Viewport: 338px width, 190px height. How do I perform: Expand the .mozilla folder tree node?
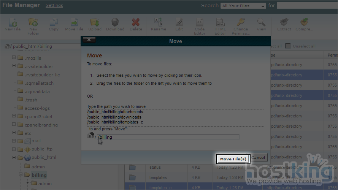click(14, 58)
